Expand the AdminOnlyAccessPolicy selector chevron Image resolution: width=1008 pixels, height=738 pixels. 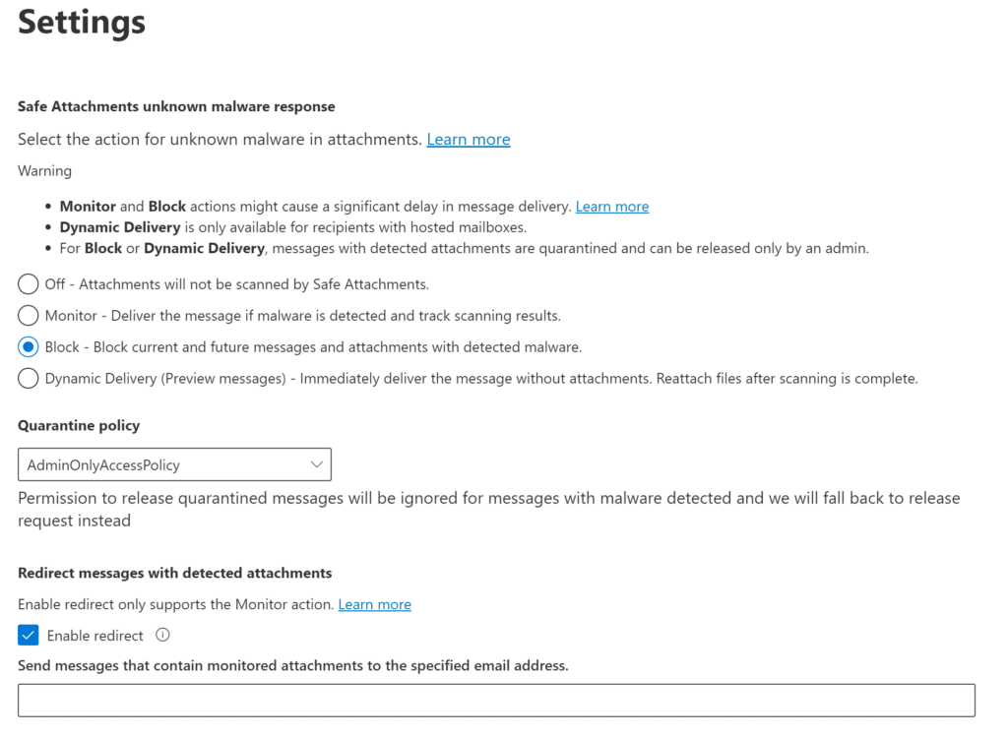tap(317, 463)
